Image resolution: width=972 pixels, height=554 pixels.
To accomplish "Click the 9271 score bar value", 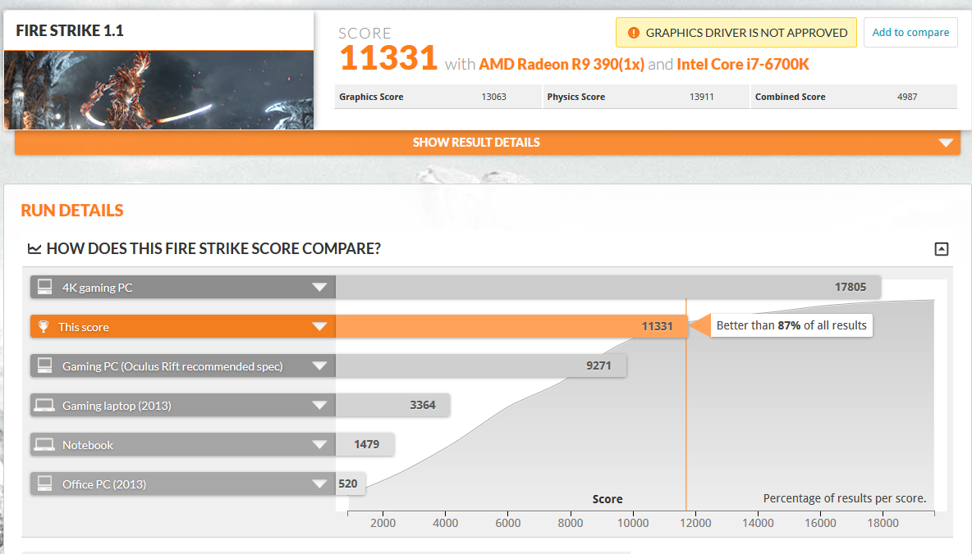I will pos(598,366).
